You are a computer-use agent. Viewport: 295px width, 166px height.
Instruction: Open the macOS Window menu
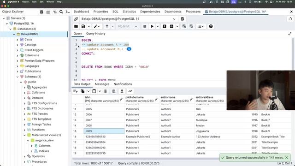[x=50, y=2]
